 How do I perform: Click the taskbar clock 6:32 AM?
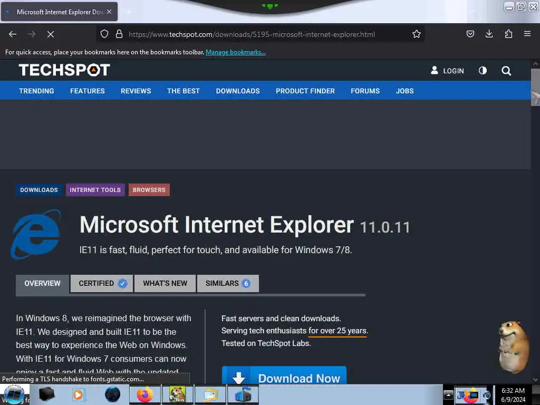pos(513,391)
